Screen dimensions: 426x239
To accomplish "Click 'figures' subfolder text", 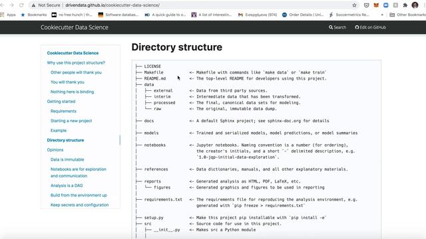I will (162, 187).
